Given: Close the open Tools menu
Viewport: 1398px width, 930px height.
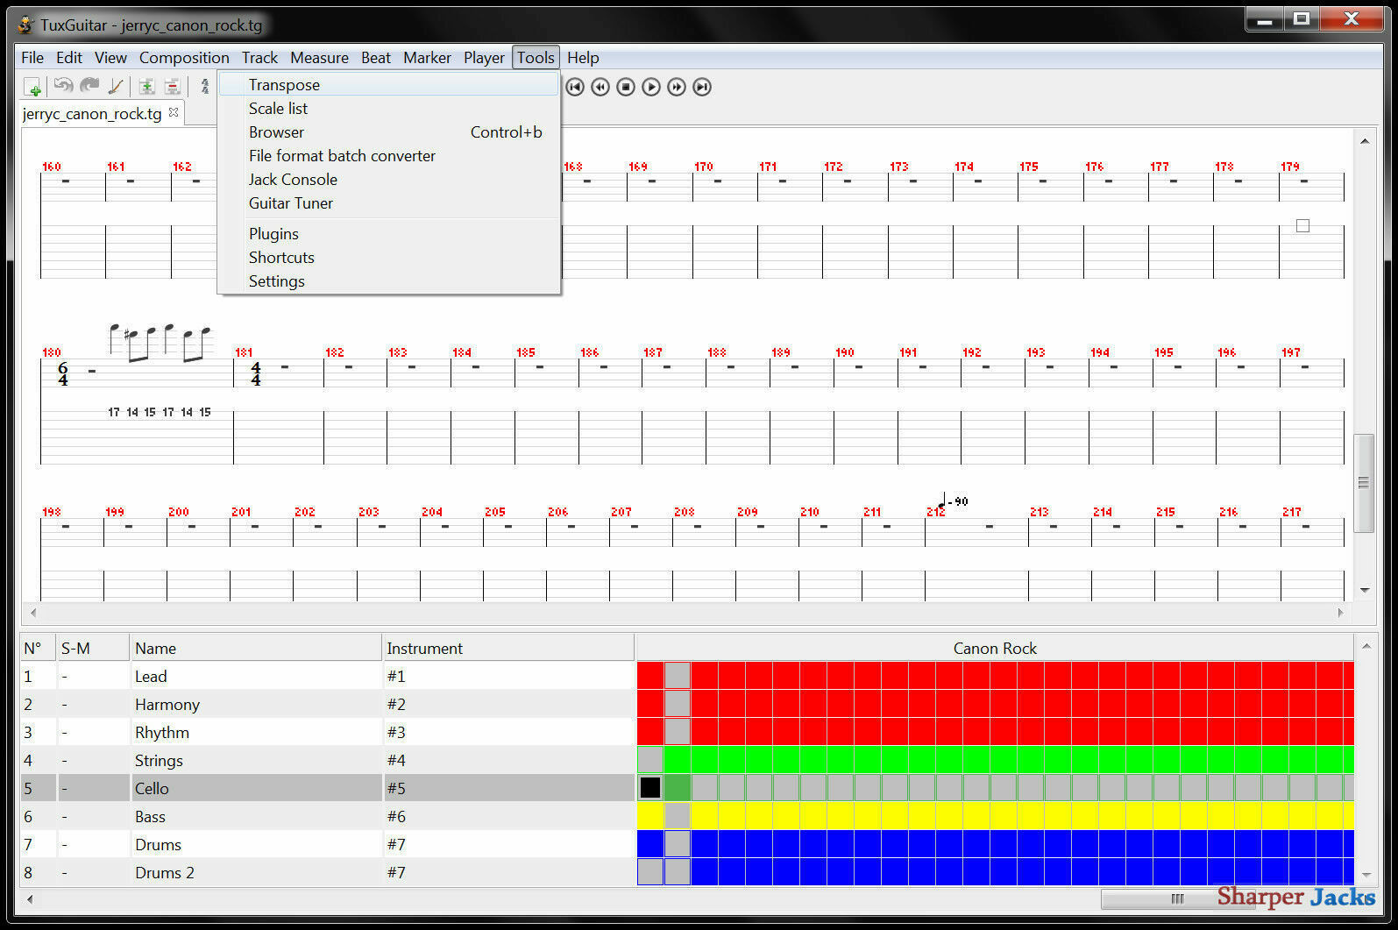Looking at the screenshot, I should click(536, 58).
